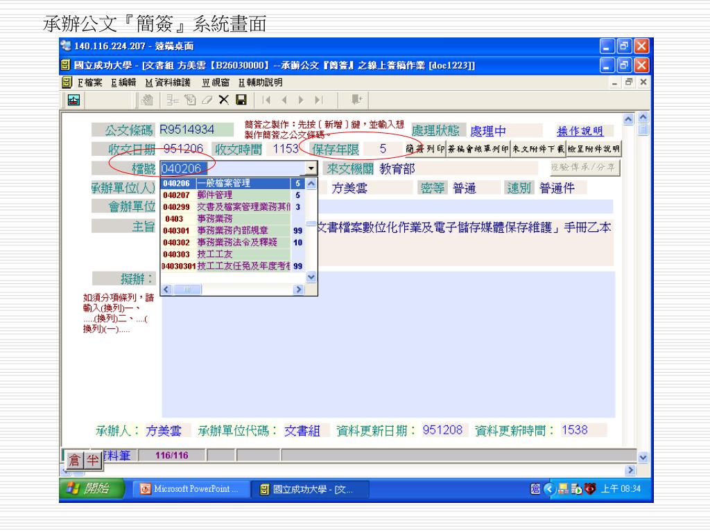The width and height of the screenshot is (710, 532).
Task: Open the 檔案 (File) menu
Action: 89,82
